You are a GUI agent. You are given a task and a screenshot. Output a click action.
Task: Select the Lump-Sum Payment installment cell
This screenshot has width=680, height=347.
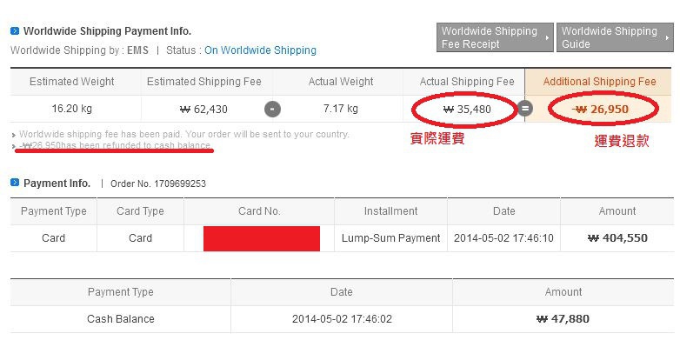[390, 238]
